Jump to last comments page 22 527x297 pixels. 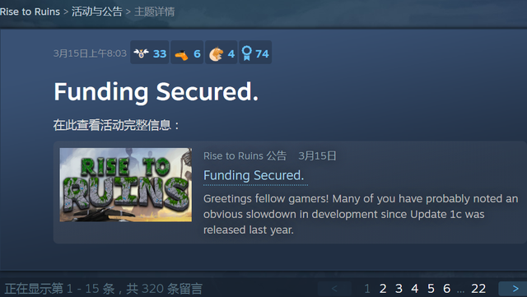coord(478,289)
